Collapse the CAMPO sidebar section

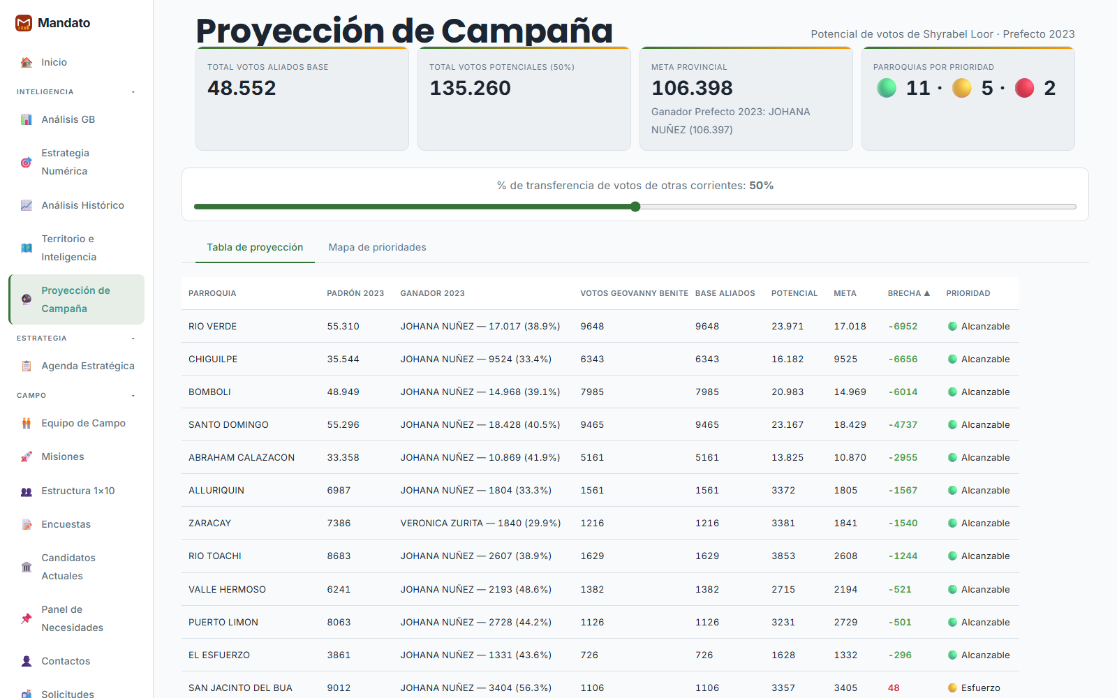pos(133,396)
